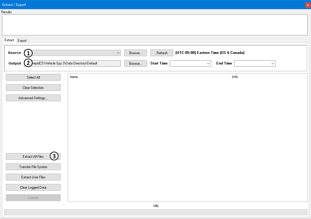Click Browse button next to Output path
This screenshot has width=311, height=219.
pos(135,64)
